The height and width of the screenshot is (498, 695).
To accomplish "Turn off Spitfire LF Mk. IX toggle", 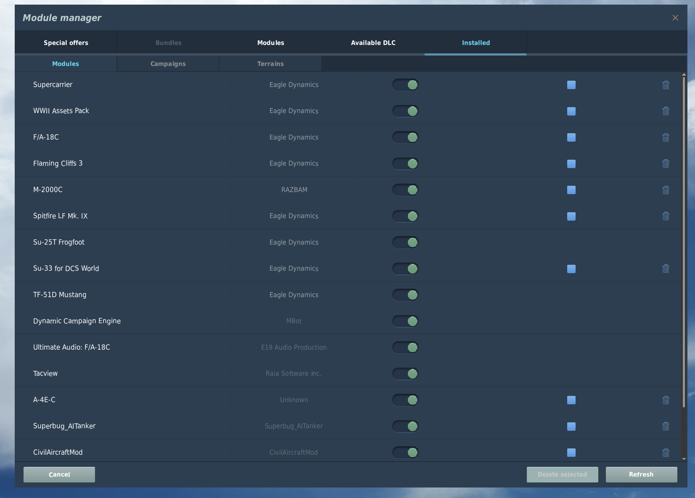I will [405, 216].
